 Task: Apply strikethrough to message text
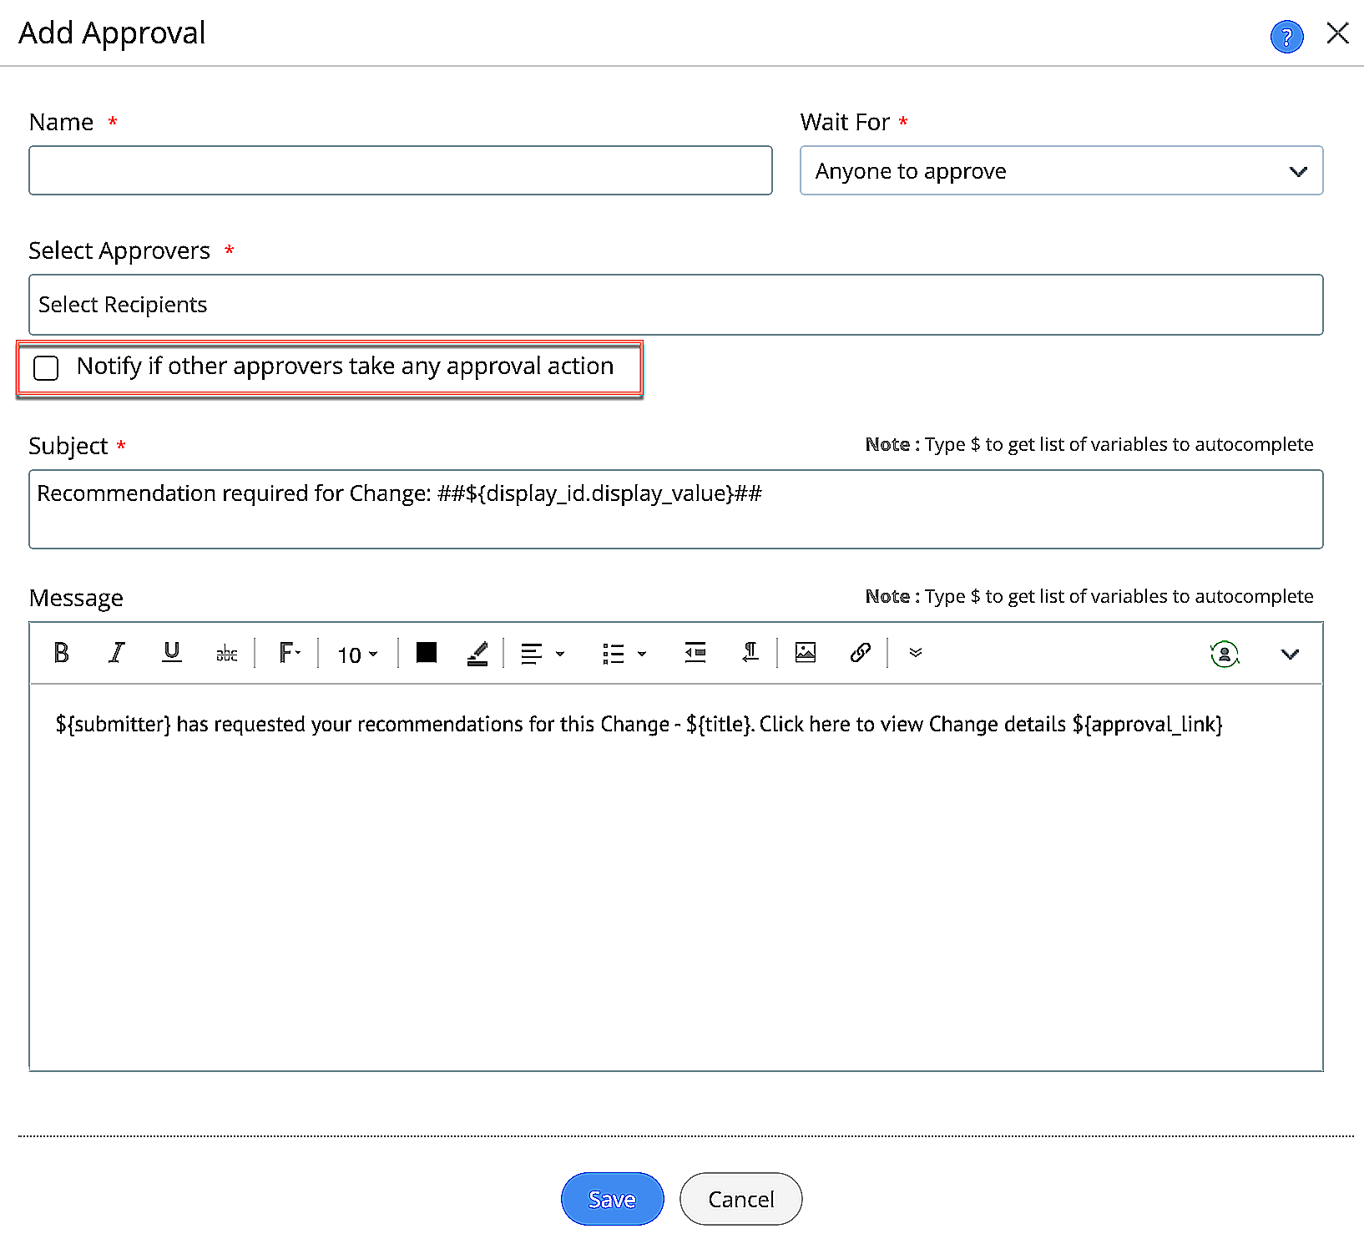point(226,653)
